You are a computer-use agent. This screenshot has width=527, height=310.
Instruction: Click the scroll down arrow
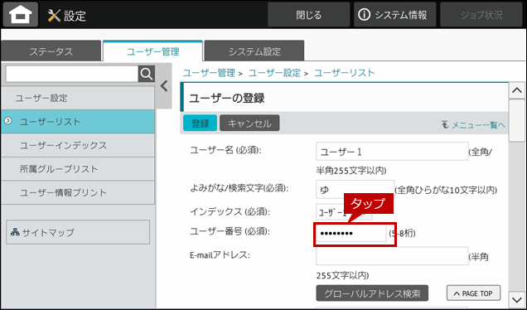coord(517,299)
